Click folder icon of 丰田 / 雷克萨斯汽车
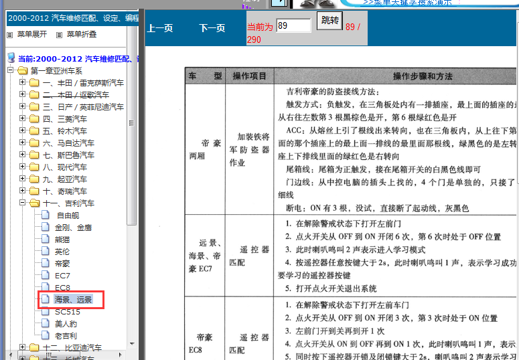 [x=34, y=82]
